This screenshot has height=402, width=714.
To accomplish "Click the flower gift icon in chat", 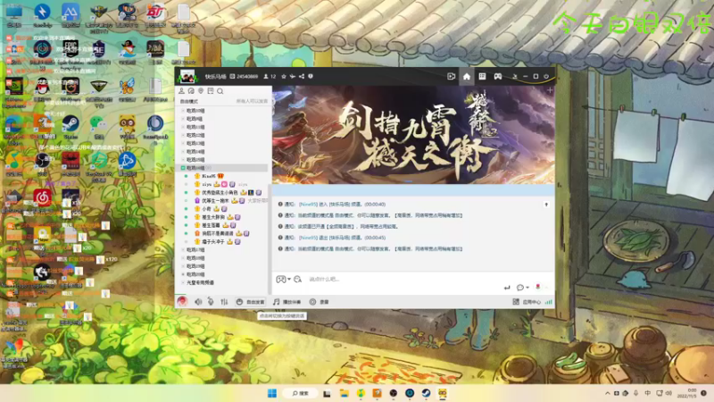I will click(538, 287).
